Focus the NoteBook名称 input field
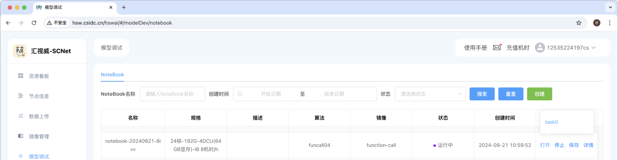 pos(172,94)
